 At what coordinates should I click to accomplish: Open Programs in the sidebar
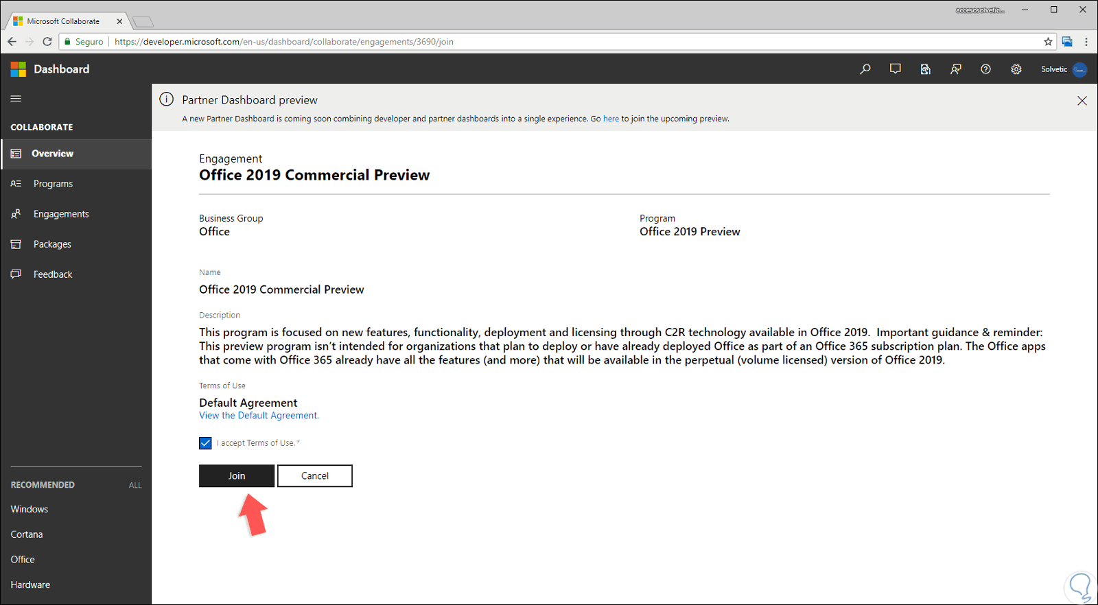pyautogui.click(x=75, y=184)
